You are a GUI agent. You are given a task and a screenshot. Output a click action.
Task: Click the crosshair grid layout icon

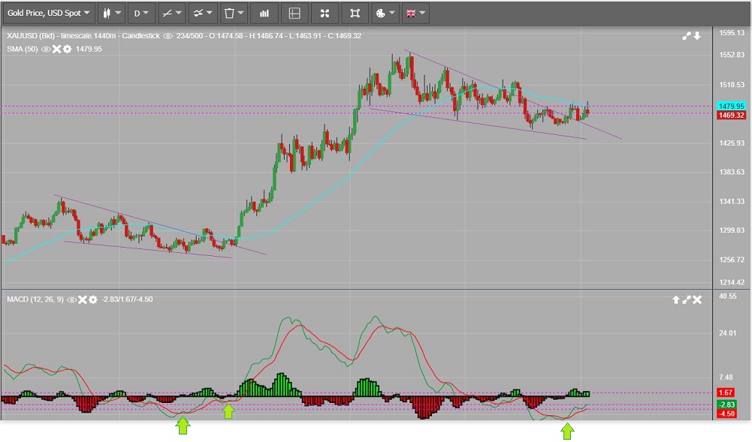pyautogui.click(x=294, y=14)
